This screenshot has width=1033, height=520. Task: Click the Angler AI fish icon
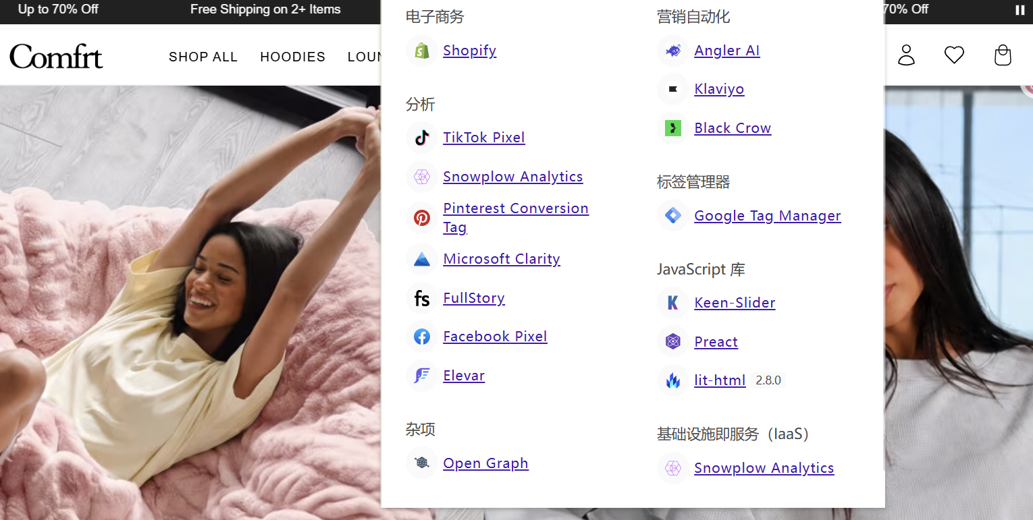click(x=673, y=51)
